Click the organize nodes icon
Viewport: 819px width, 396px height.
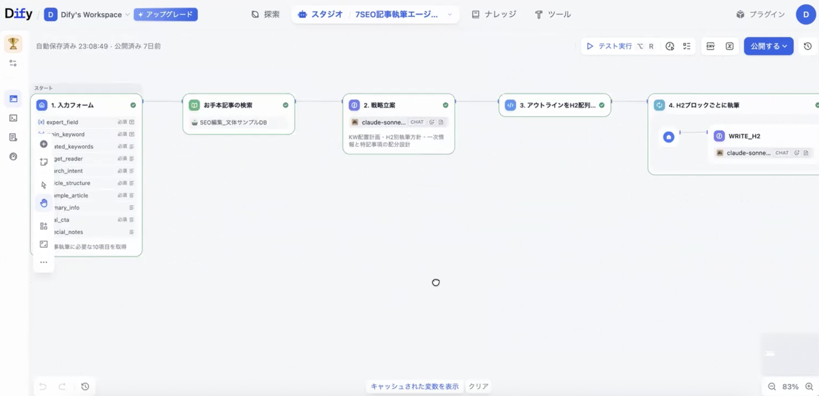click(44, 226)
